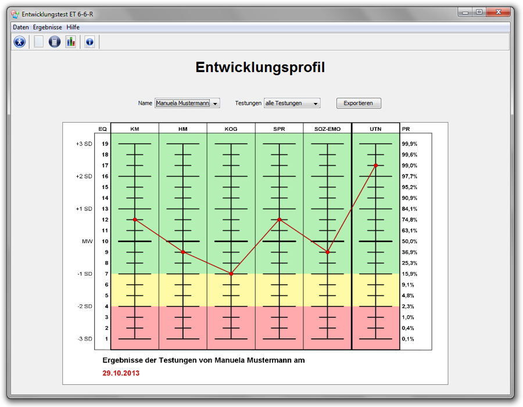
Task: Click the red date 29.10.2013
Action: 121,373
